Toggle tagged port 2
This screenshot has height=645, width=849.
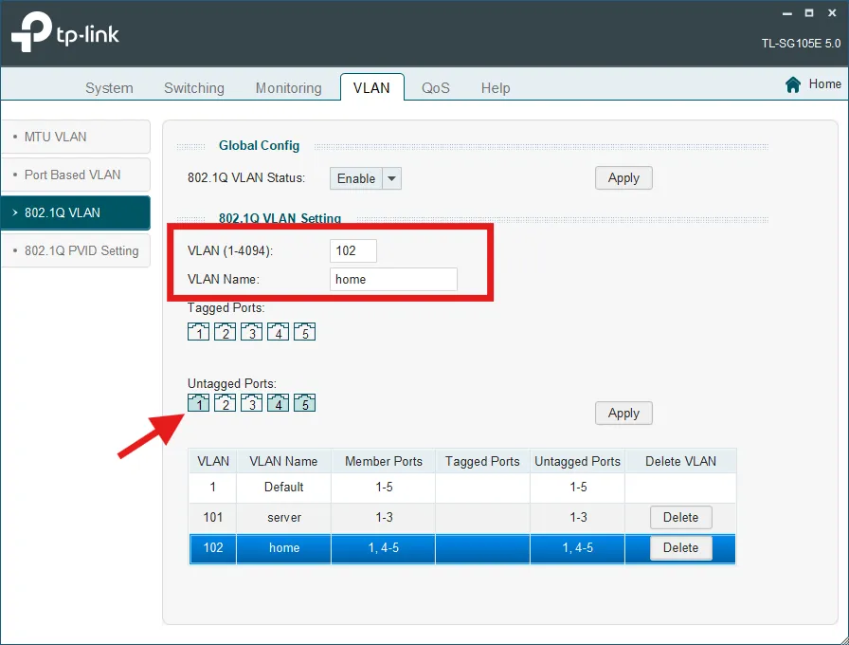pos(225,332)
